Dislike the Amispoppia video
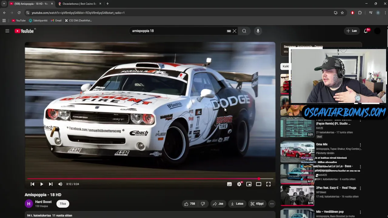Screen dimensions: 388x218 [203, 204]
